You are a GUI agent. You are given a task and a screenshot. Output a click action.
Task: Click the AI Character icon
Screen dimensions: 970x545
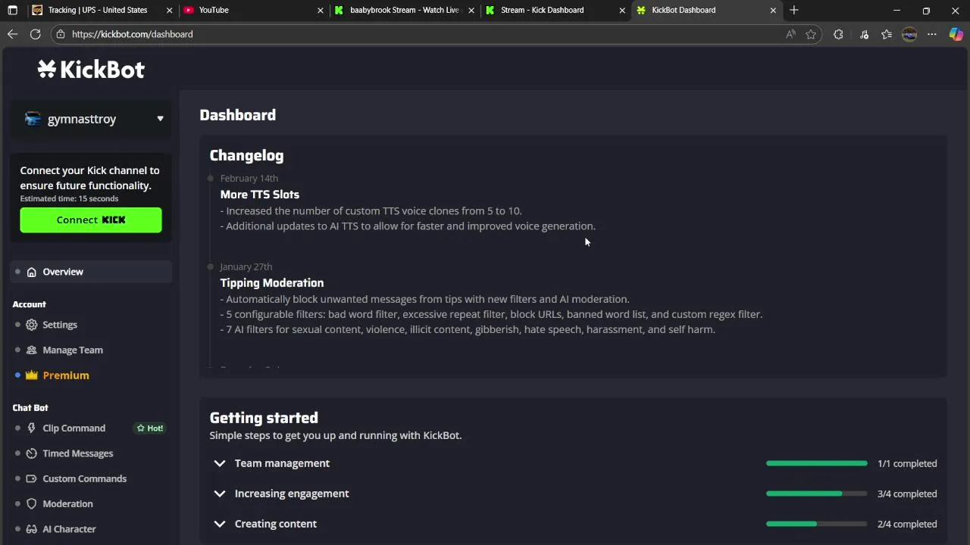pyautogui.click(x=31, y=529)
